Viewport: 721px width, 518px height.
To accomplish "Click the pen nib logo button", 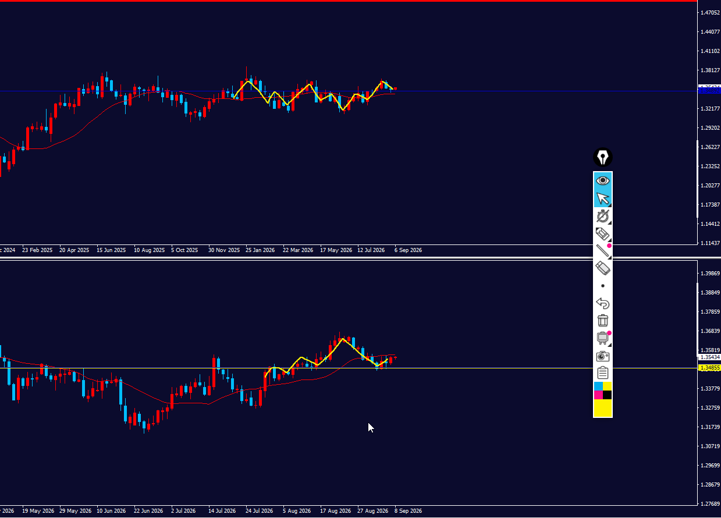I will pos(603,157).
